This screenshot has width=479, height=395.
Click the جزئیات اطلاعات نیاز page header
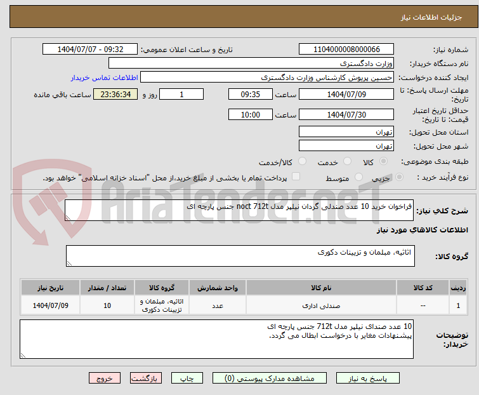(431, 17)
